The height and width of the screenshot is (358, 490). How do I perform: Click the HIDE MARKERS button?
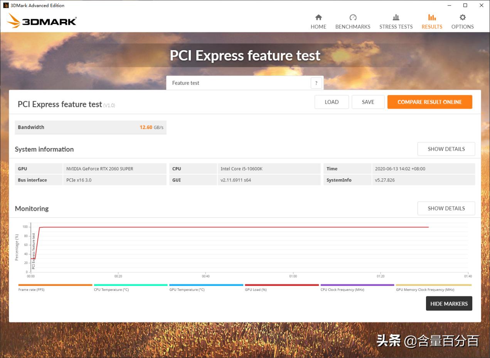(449, 303)
